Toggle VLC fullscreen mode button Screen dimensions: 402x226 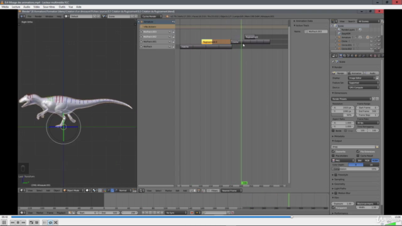31,222
